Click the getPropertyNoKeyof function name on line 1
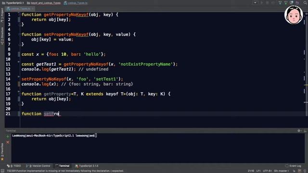Image resolution: width=308 pixels, height=173 pixels. click(x=66, y=15)
